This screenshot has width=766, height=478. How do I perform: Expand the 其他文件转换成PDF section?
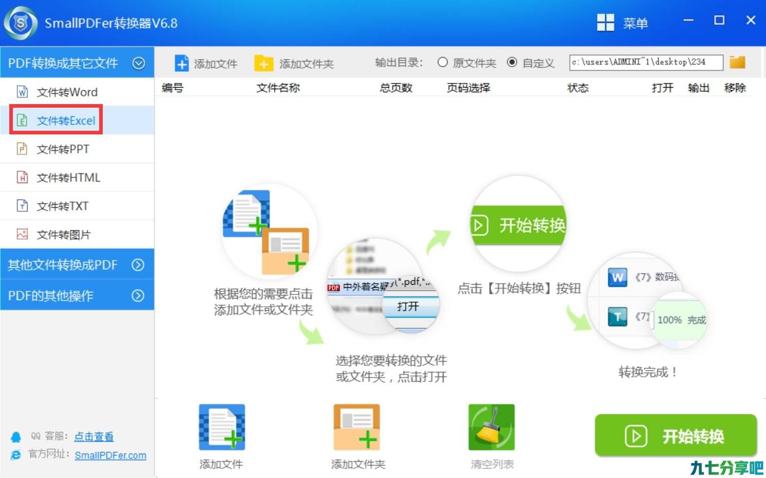(x=138, y=265)
